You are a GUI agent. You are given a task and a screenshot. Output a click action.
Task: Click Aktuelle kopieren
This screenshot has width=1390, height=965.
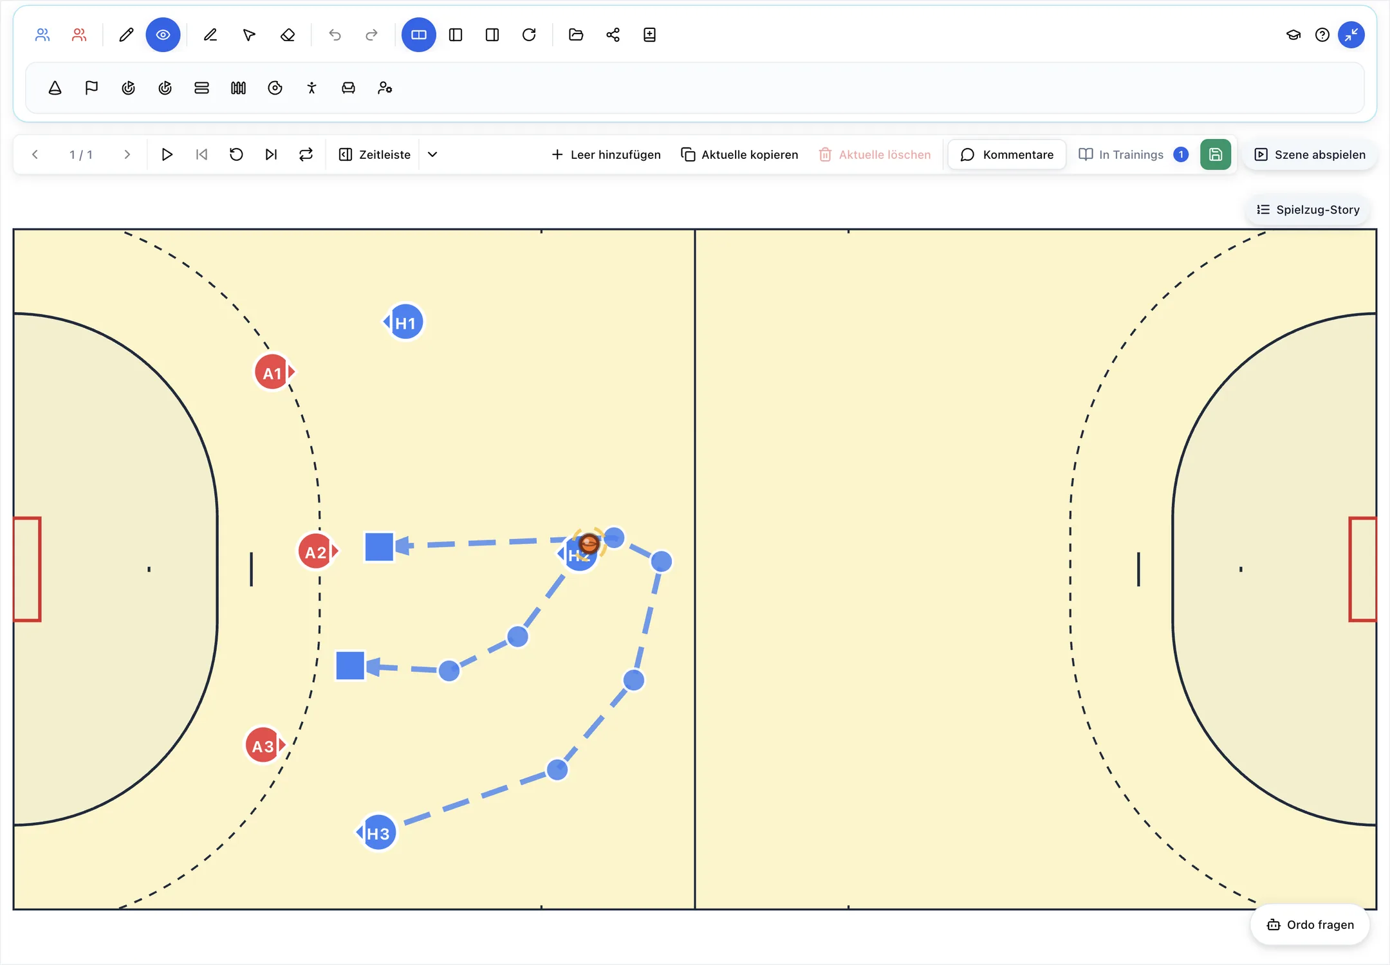pos(739,154)
